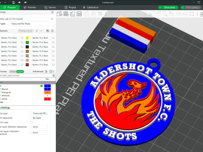Open the Bambu Lab A1 0.4 nozzle dropdown
The height and width of the screenshot is (152, 203).
(x=25, y=19)
